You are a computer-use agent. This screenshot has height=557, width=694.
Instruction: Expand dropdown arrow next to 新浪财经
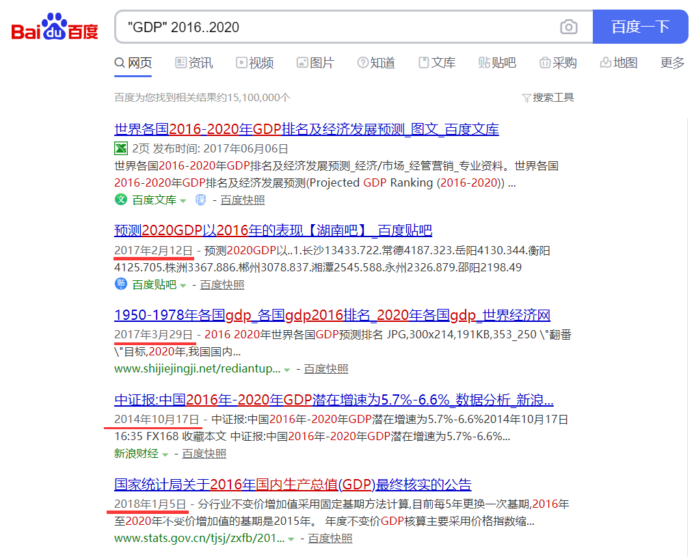(x=165, y=454)
